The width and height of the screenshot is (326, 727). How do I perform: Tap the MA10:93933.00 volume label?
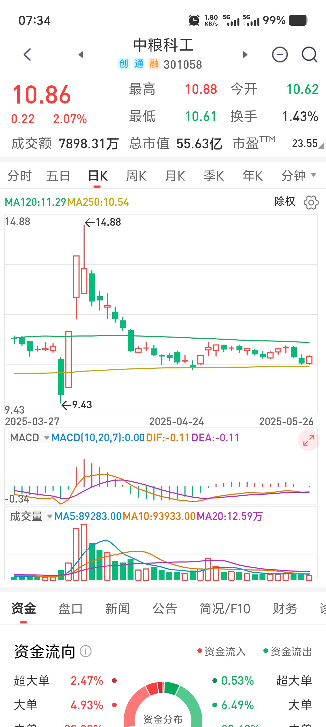pos(159,516)
